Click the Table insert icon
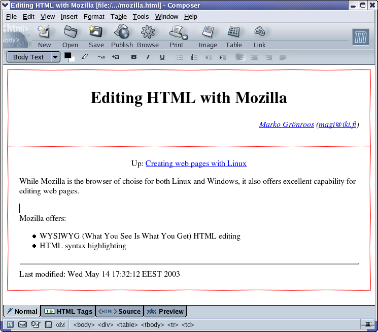 point(233,33)
